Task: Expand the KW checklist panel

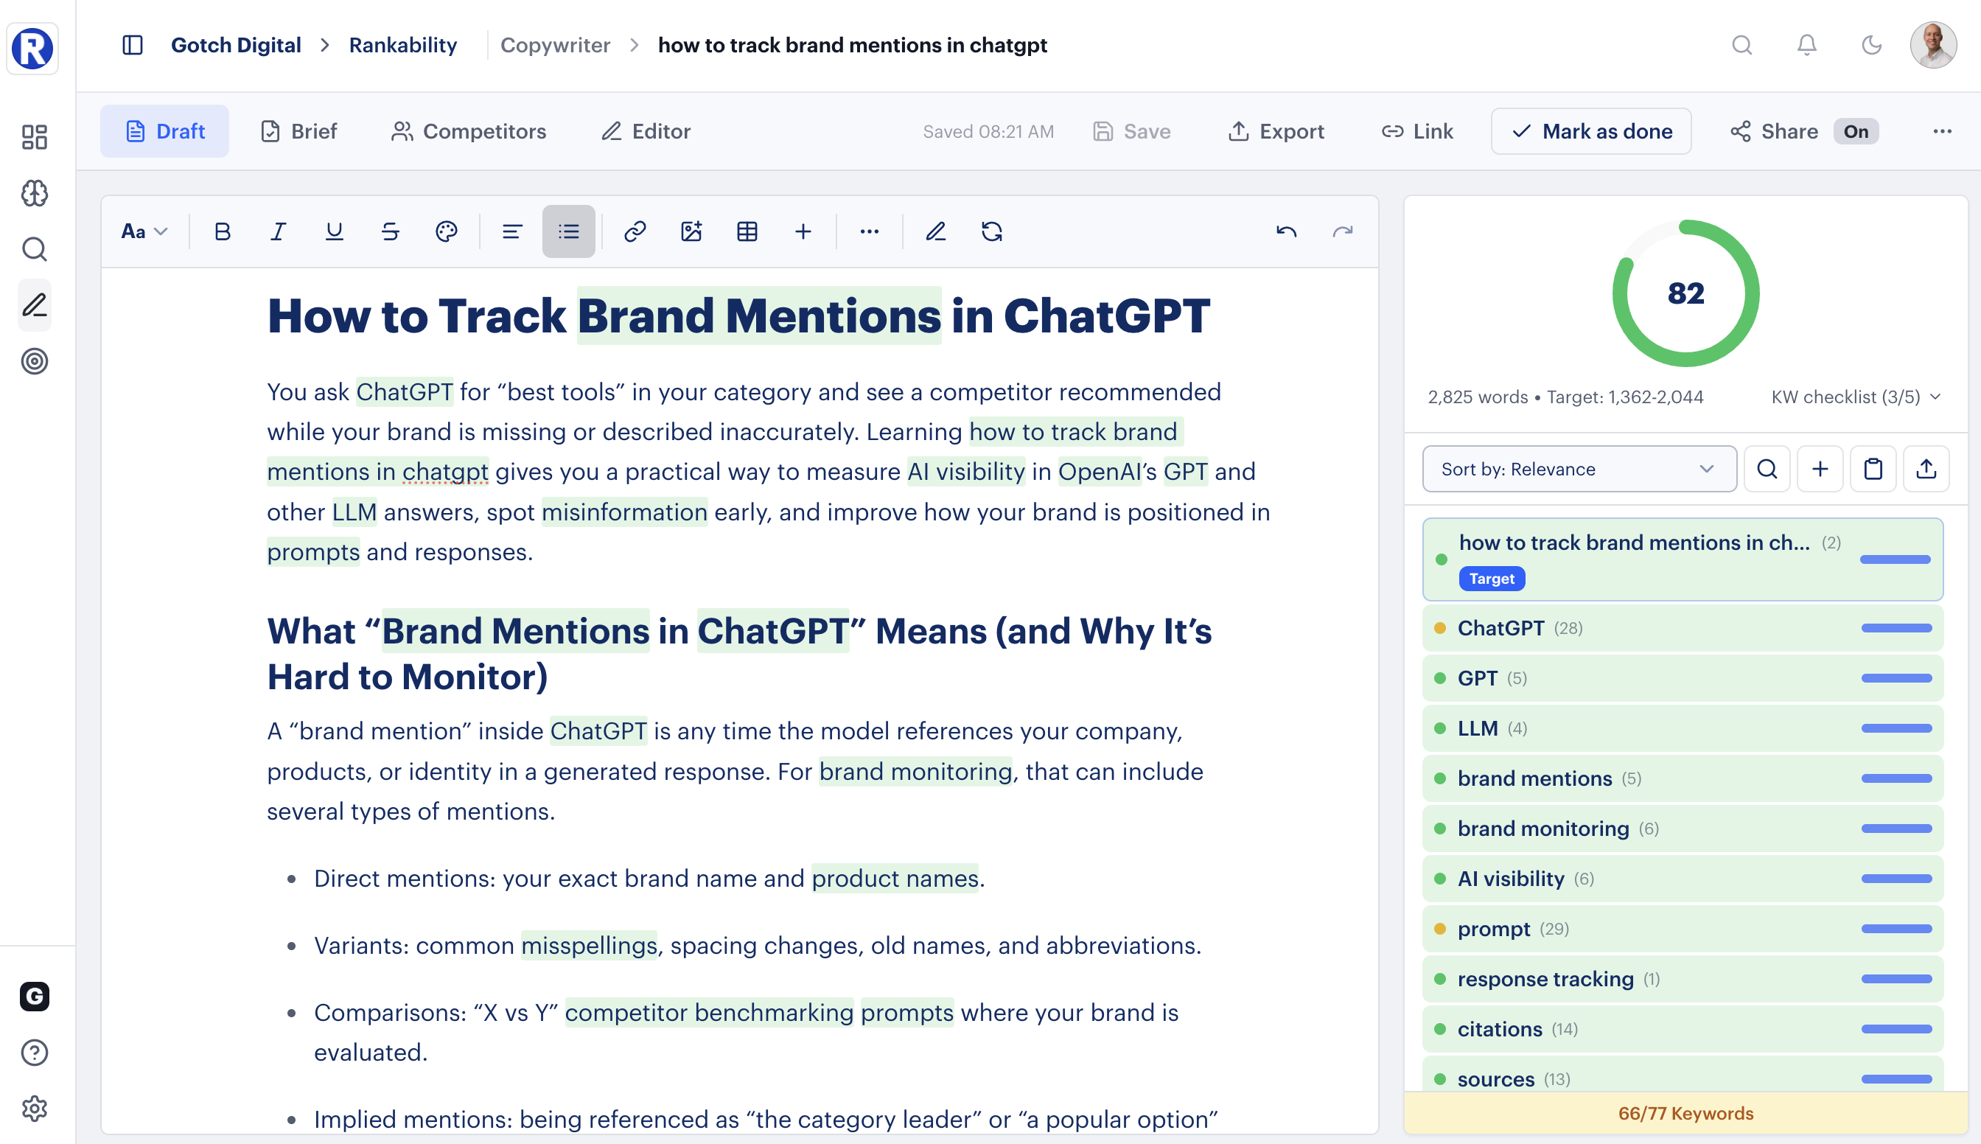Action: 1852,397
